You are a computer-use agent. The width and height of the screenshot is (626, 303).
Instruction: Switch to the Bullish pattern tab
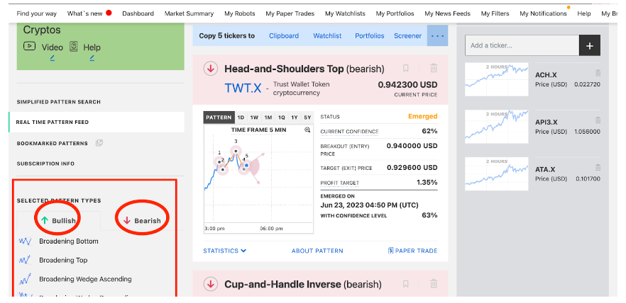[58, 221]
